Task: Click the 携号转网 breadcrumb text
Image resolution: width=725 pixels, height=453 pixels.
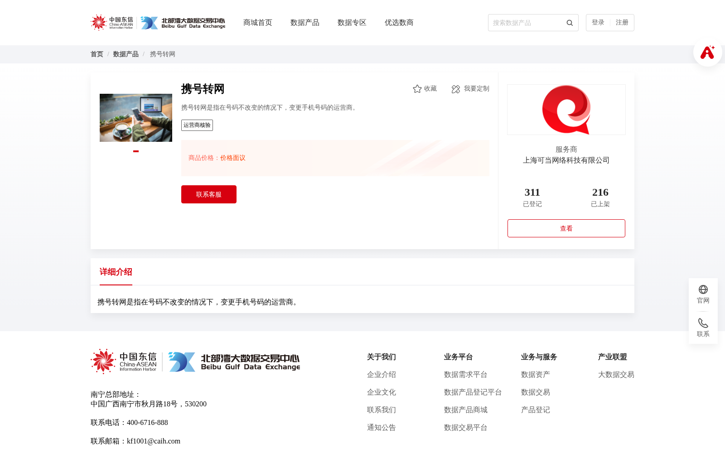Action: [x=163, y=54]
